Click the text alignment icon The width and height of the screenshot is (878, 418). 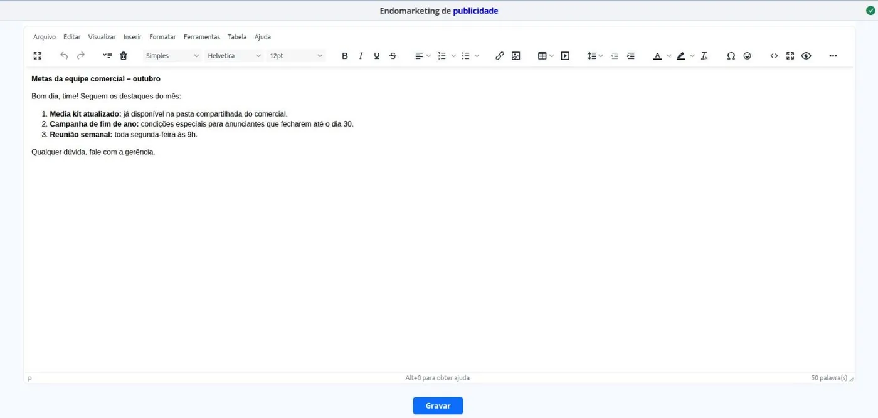pos(419,56)
